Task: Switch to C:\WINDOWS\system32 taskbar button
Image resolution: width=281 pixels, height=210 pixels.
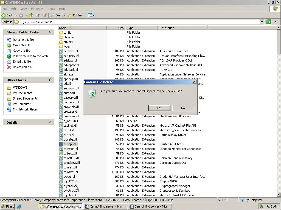Action: pos(61,206)
